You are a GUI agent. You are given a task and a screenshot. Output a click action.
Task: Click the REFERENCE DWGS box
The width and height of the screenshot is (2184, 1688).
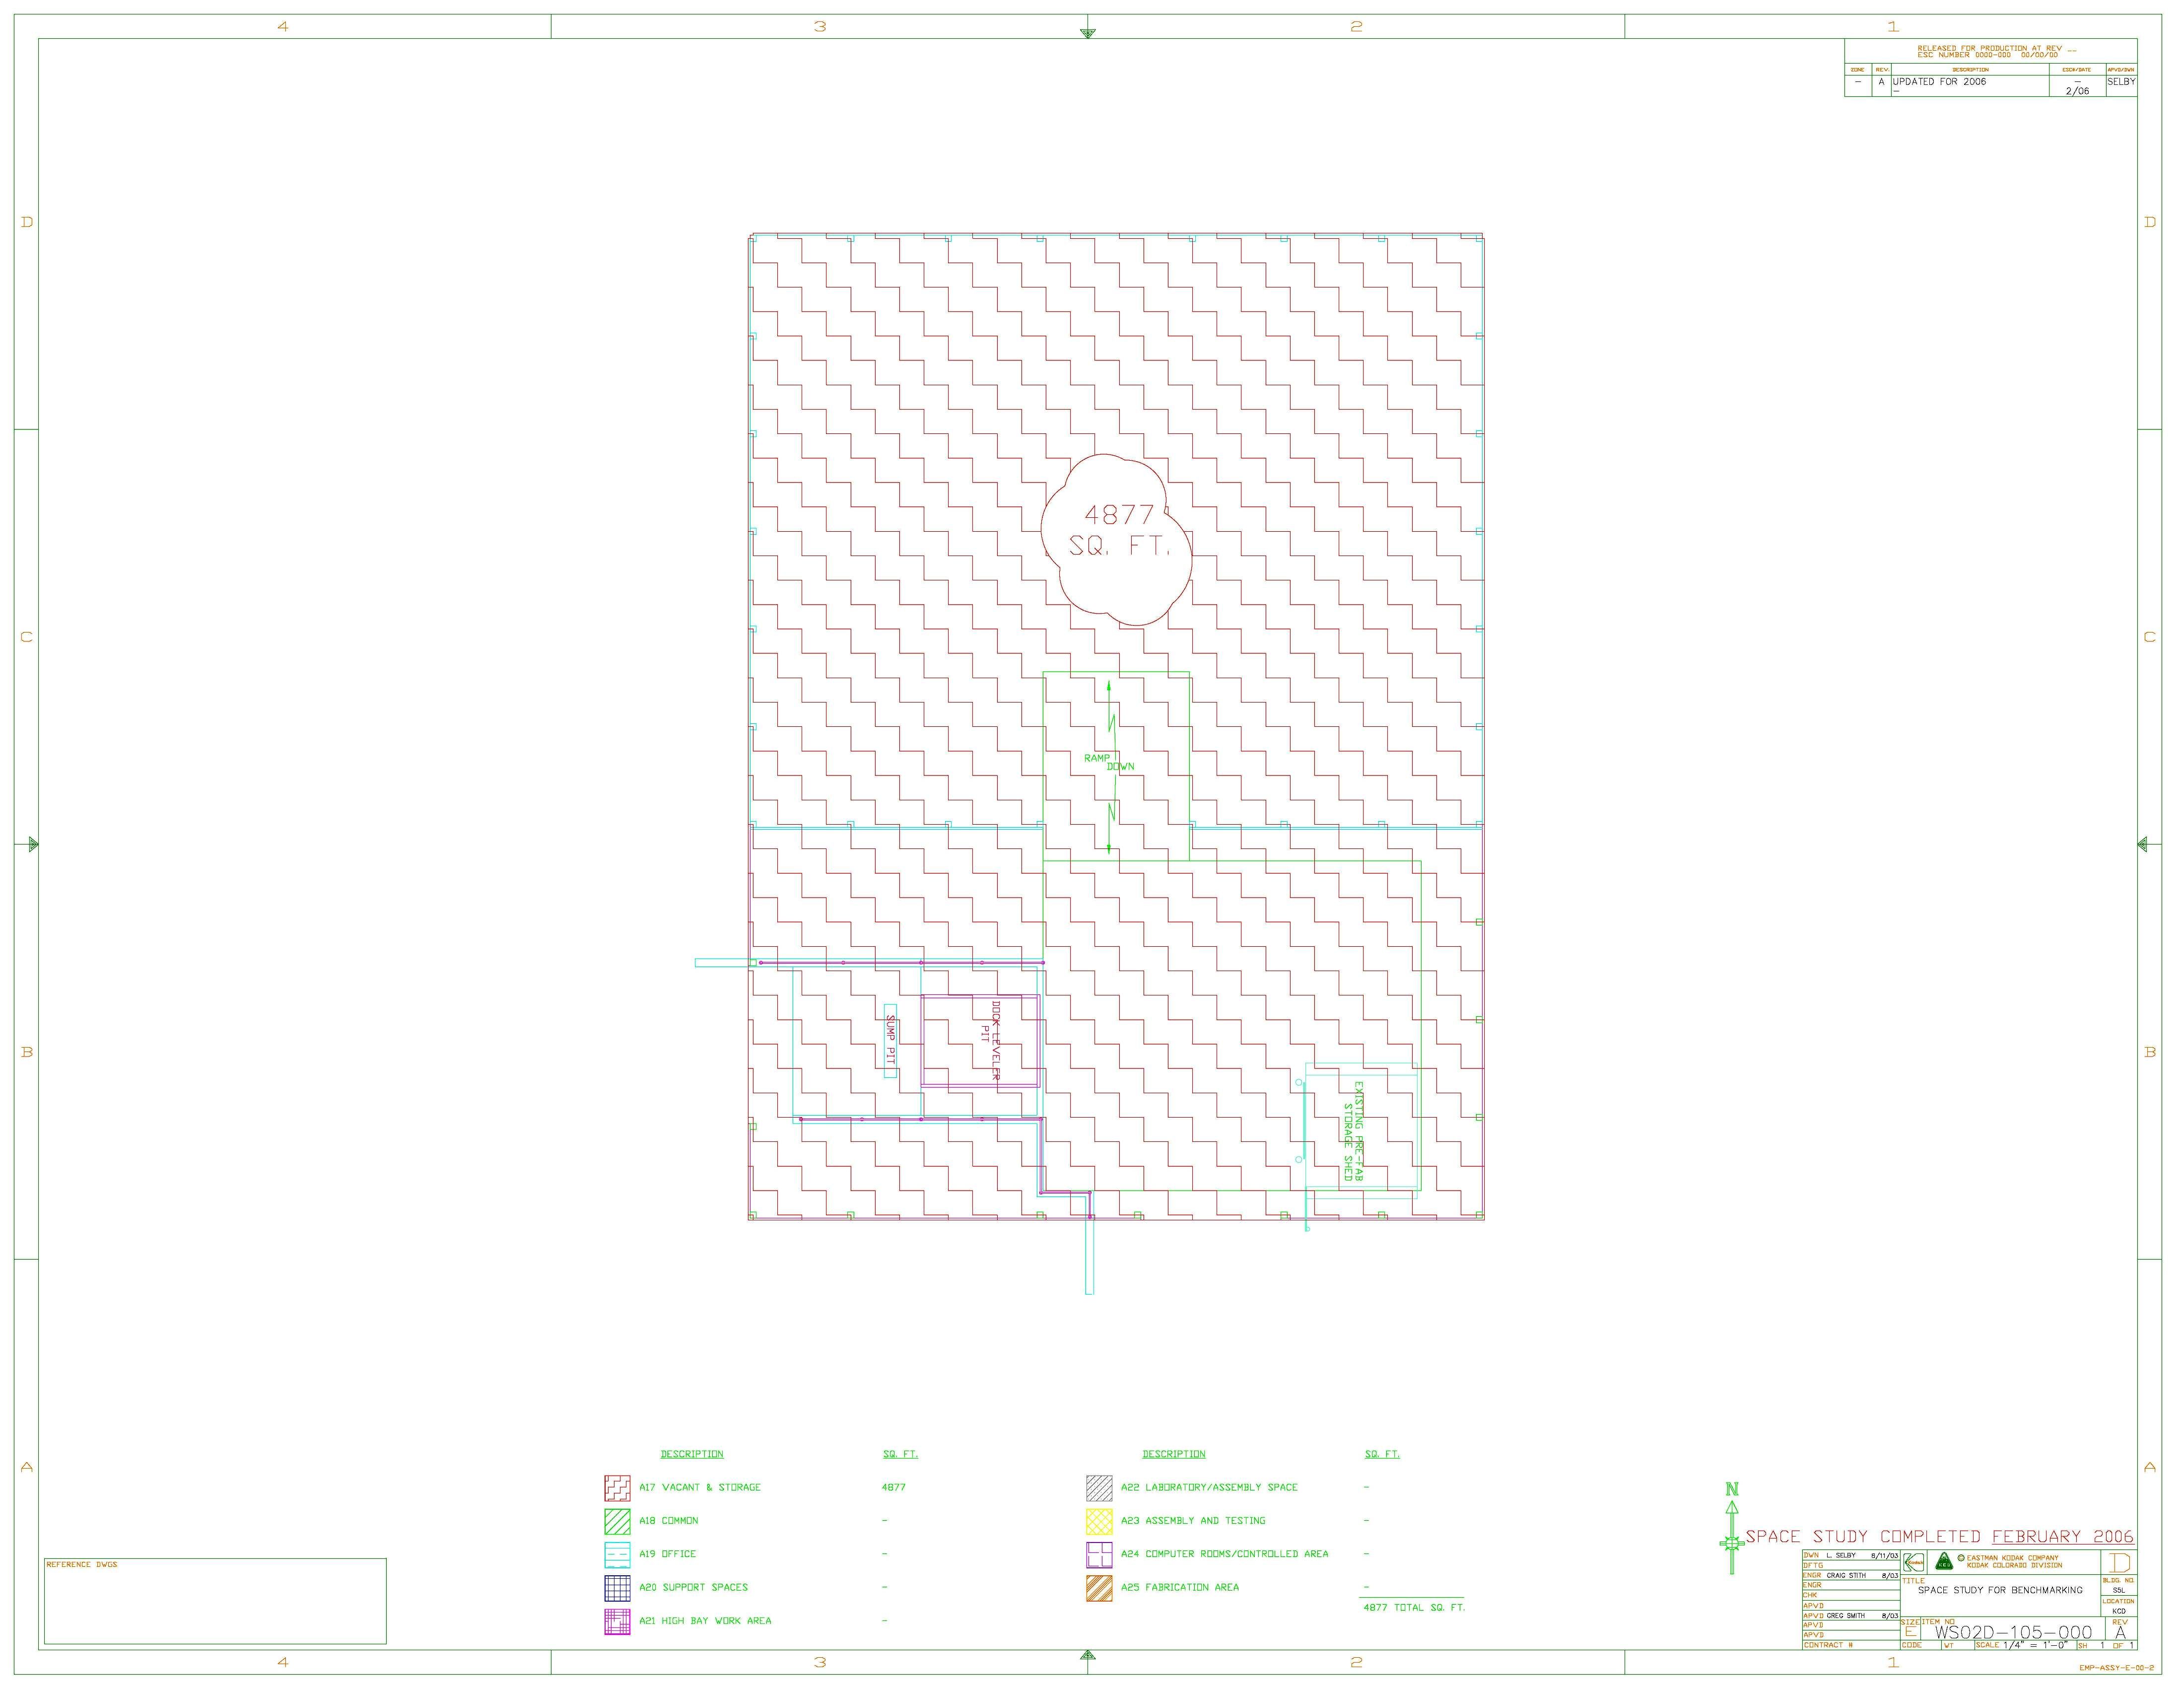pos(215,1600)
